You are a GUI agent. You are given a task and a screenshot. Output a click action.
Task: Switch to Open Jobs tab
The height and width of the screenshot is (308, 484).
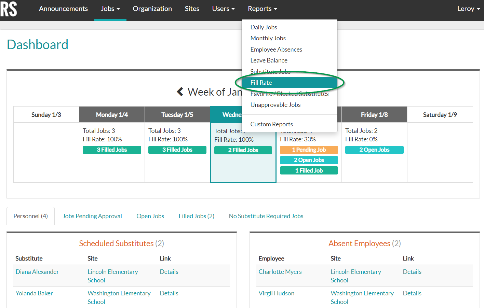coord(150,216)
